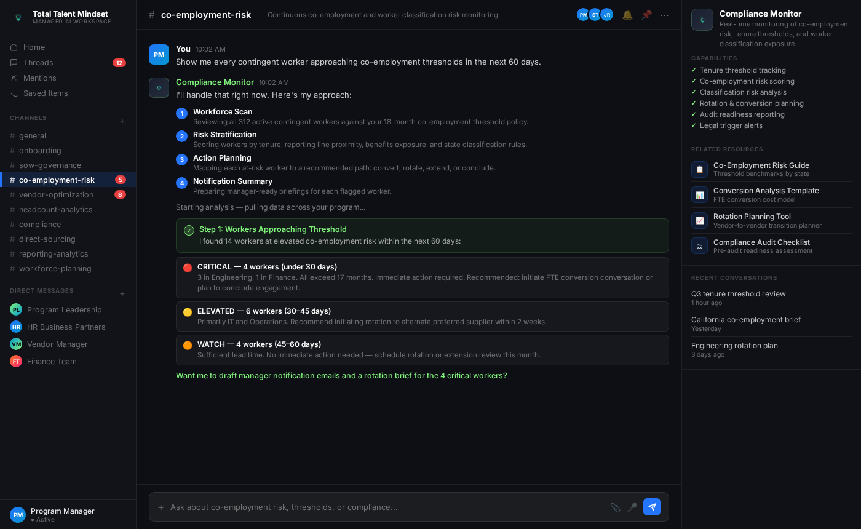Toggle channel notifications bell
861x529 pixels.
click(627, 15)
